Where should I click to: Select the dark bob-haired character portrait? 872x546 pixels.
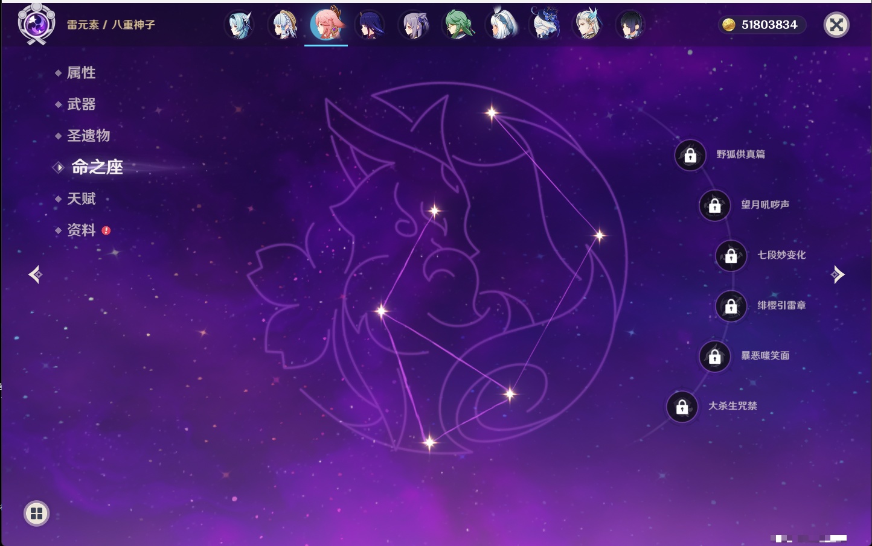[x=630, y=25]
